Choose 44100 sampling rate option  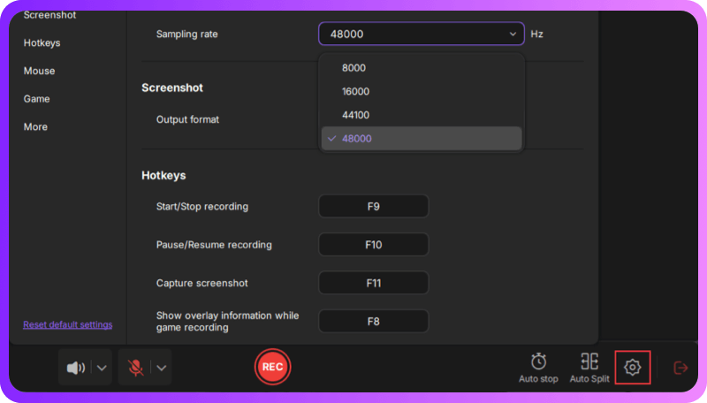pos(422,115)
